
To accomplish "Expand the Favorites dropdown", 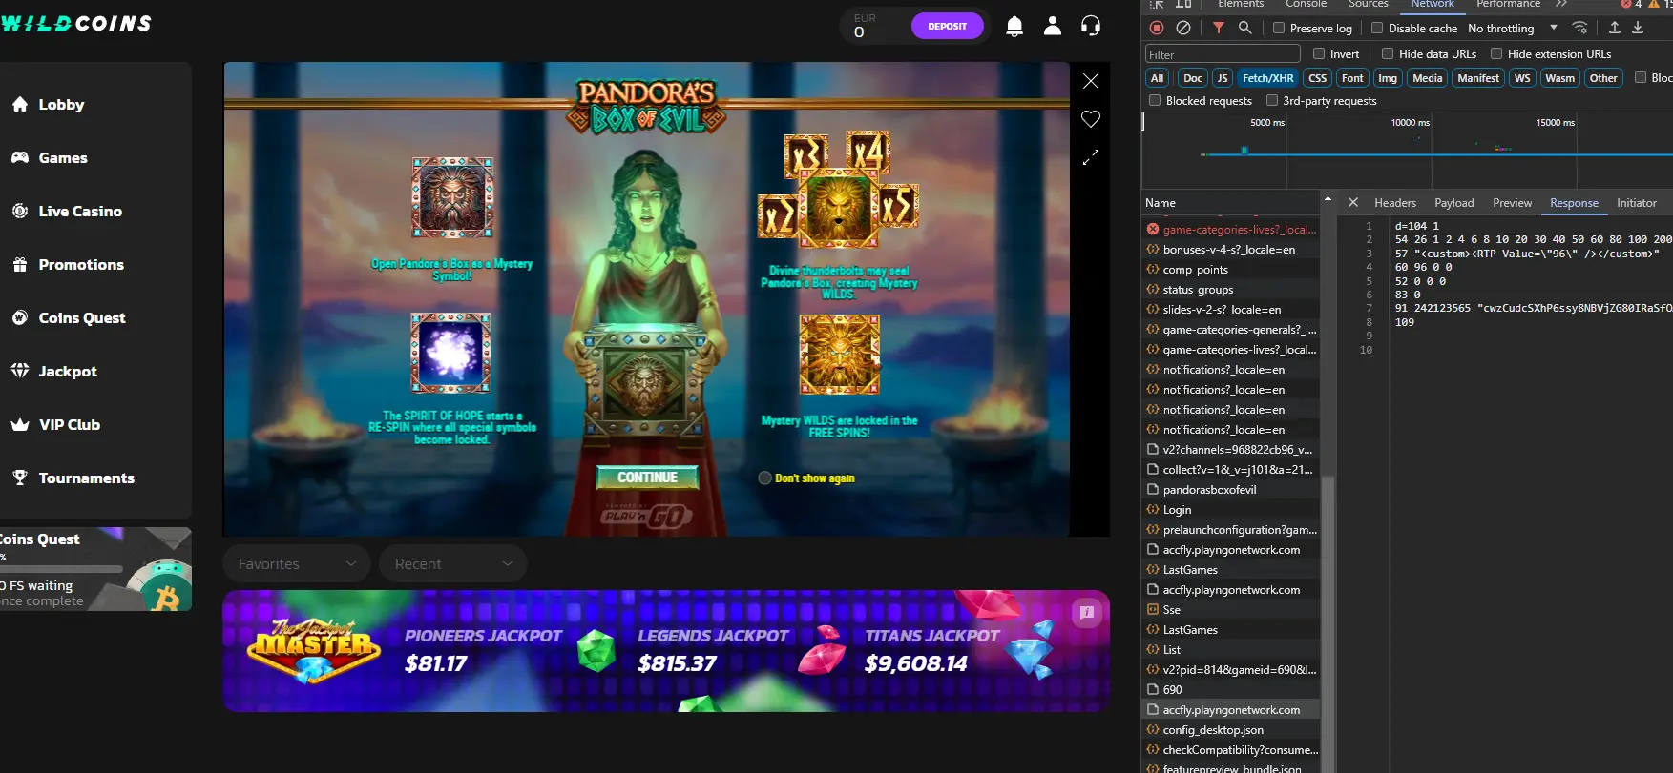I will click(x=298, y=563).
